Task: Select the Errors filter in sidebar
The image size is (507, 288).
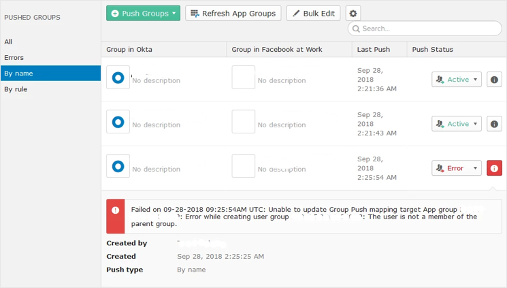Action: pyautogui.click(x=14, y=58)
